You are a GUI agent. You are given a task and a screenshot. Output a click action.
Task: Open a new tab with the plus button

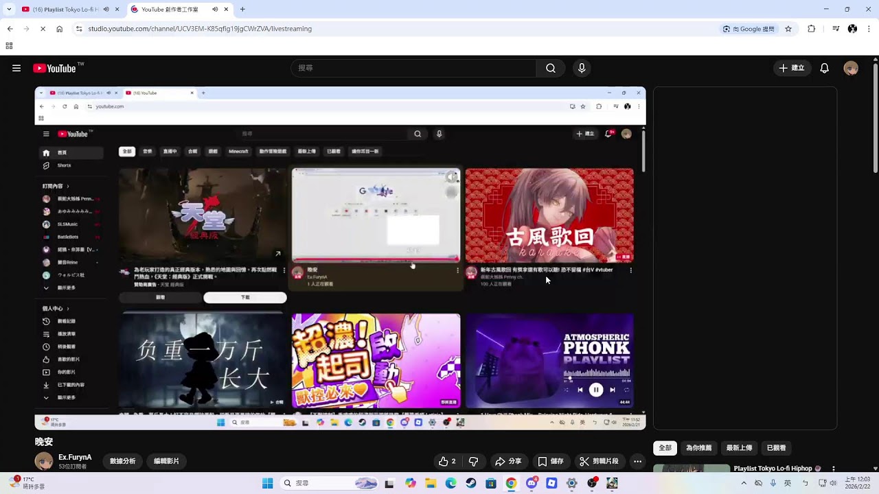[x=242, y=10]
